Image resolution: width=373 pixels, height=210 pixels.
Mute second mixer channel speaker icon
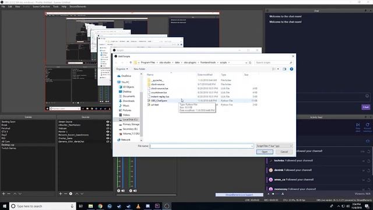135,191
